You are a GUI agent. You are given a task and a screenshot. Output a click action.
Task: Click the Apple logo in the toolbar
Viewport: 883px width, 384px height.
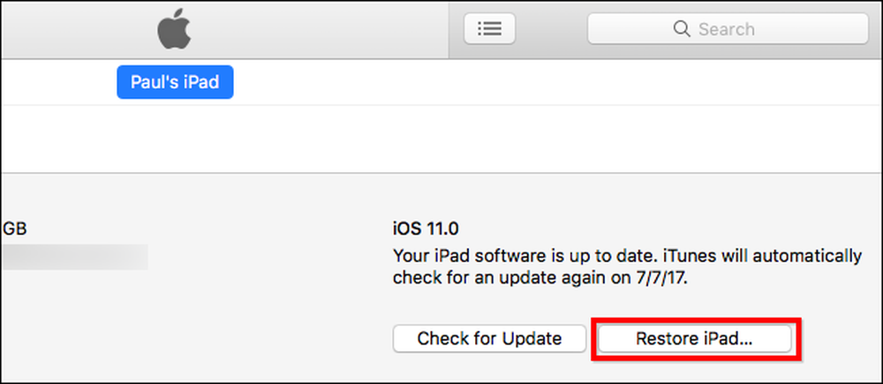point(174,28)
